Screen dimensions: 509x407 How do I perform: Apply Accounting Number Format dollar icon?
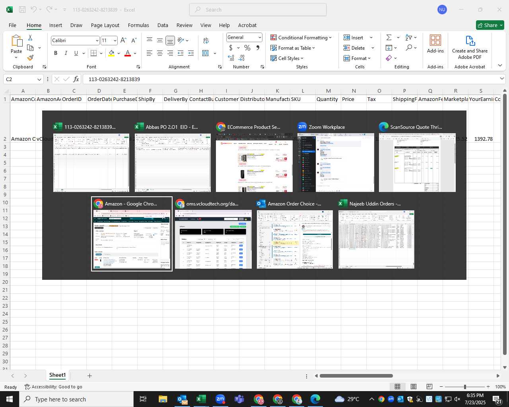coord(231,48)
